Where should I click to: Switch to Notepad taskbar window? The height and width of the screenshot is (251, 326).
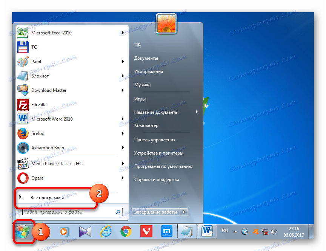[x=187, y=231]
